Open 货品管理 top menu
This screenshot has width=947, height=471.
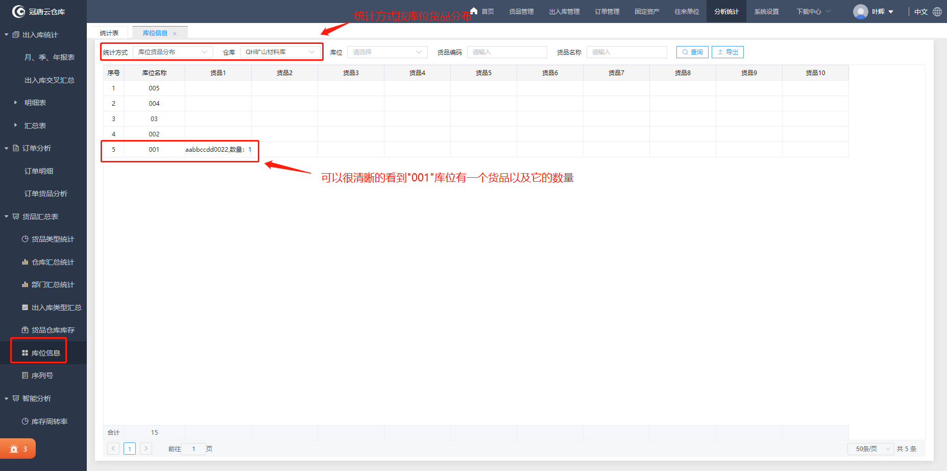[521, 11]
